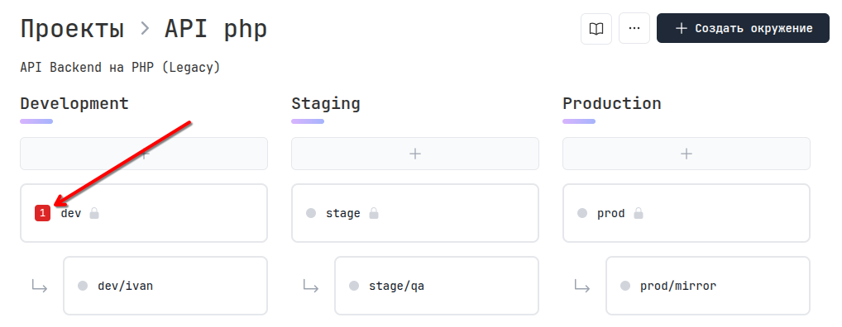Open the documentation book icon
Viewport: 842px width, 327px height.
[596, 28]
